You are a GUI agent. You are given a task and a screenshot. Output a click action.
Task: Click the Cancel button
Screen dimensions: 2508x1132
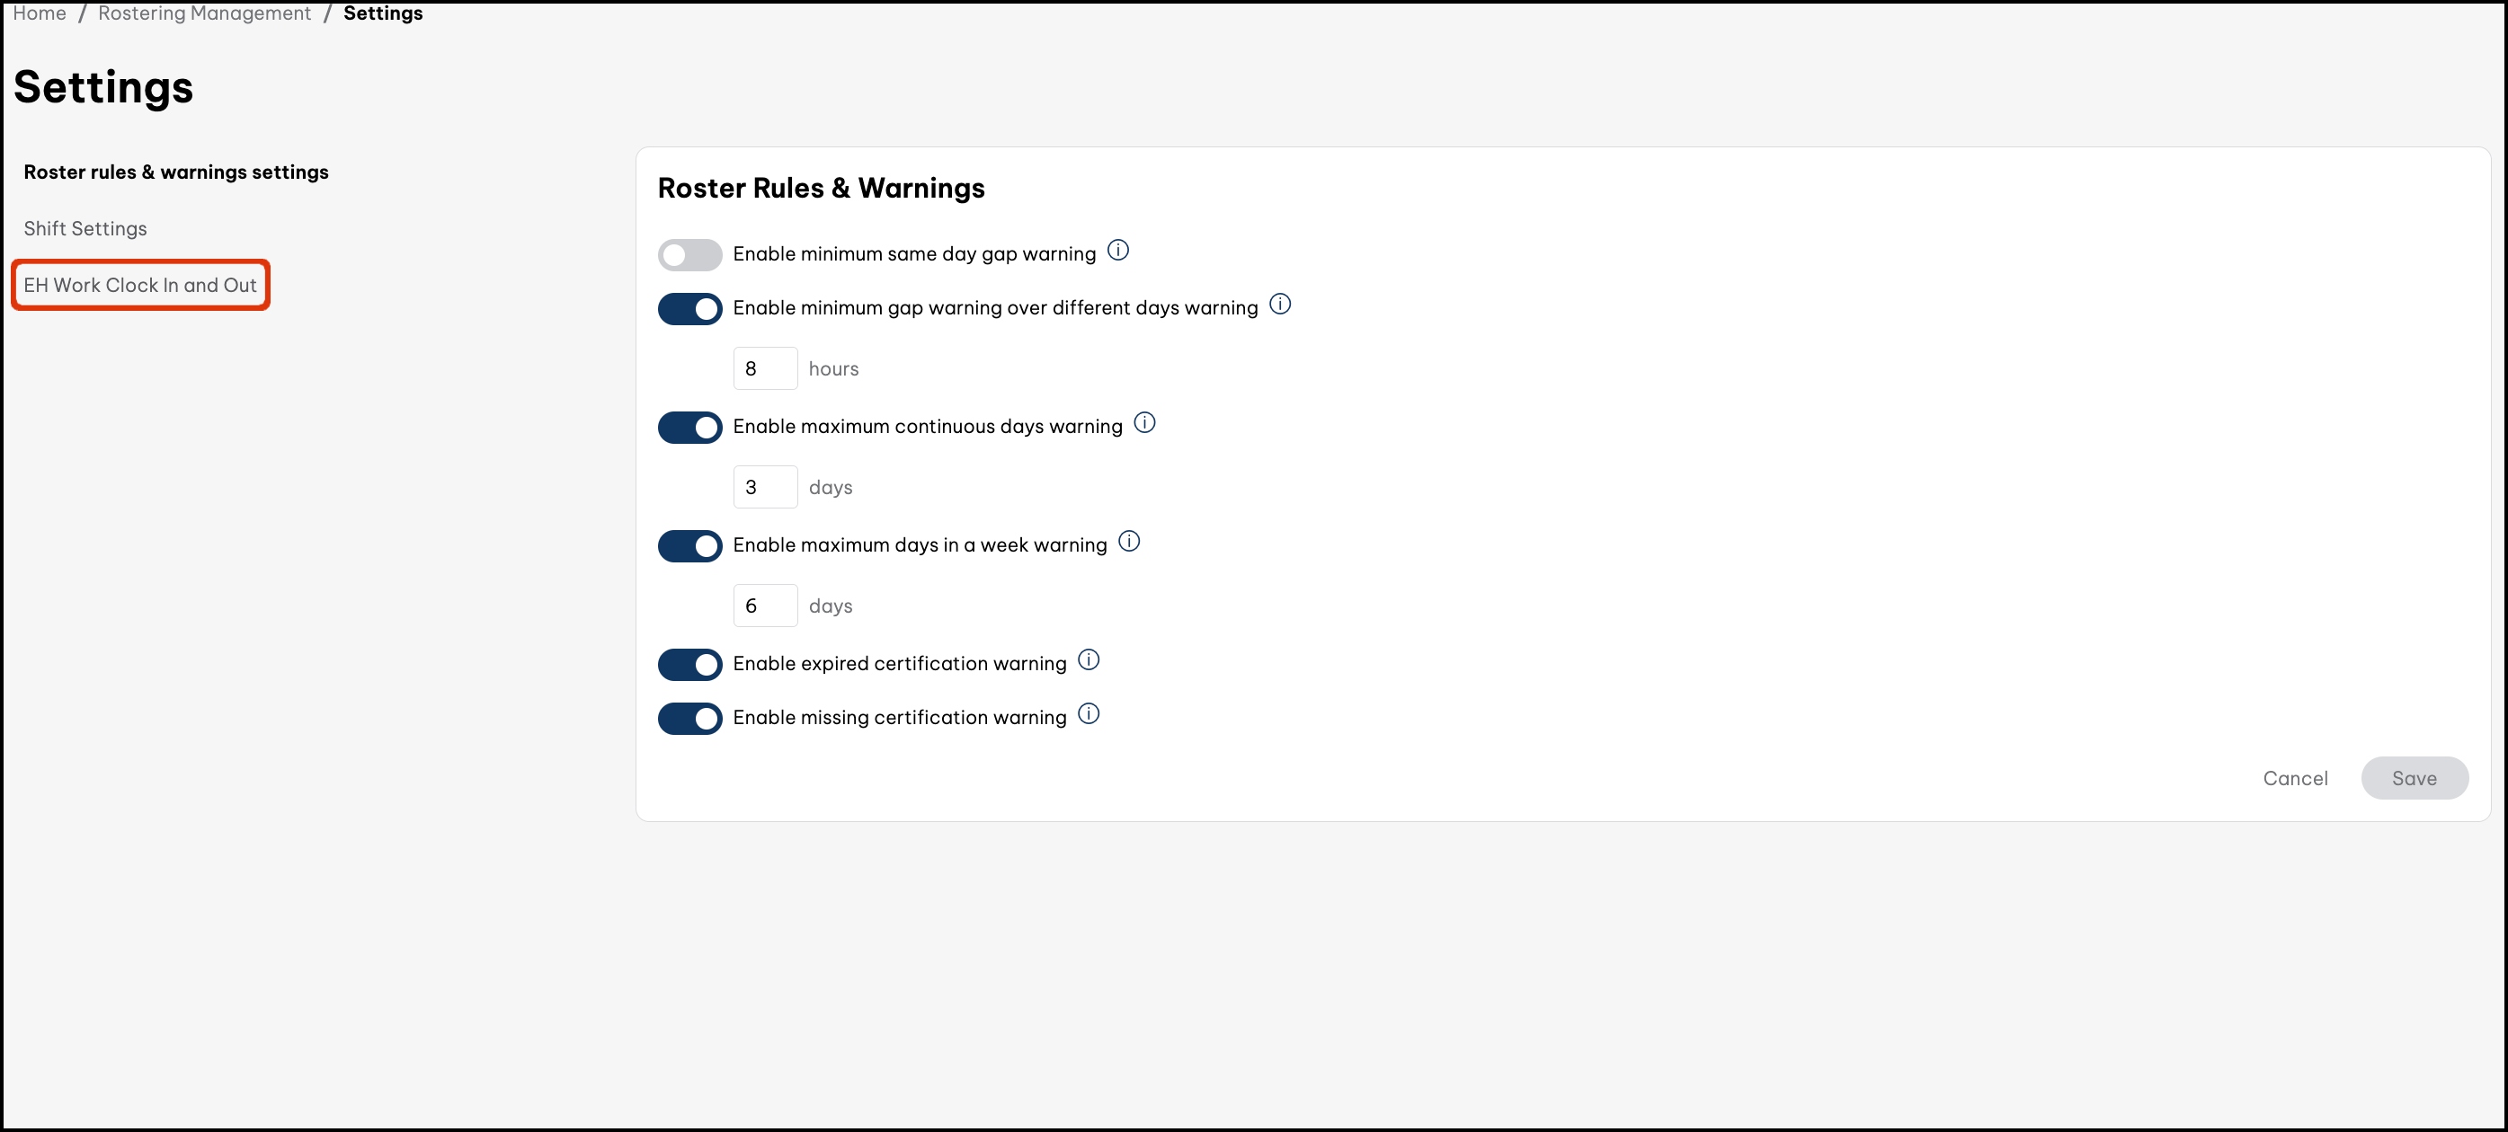[2295, 778]
